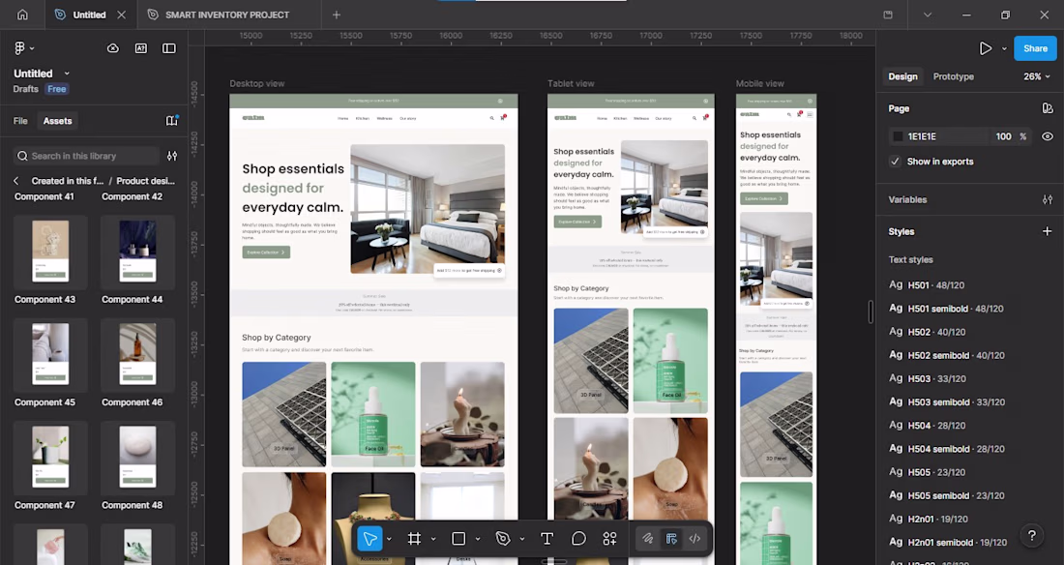1064x565 pixels.
Task: Select the Component 46 thumbnail
Action: tap(137, 354)
